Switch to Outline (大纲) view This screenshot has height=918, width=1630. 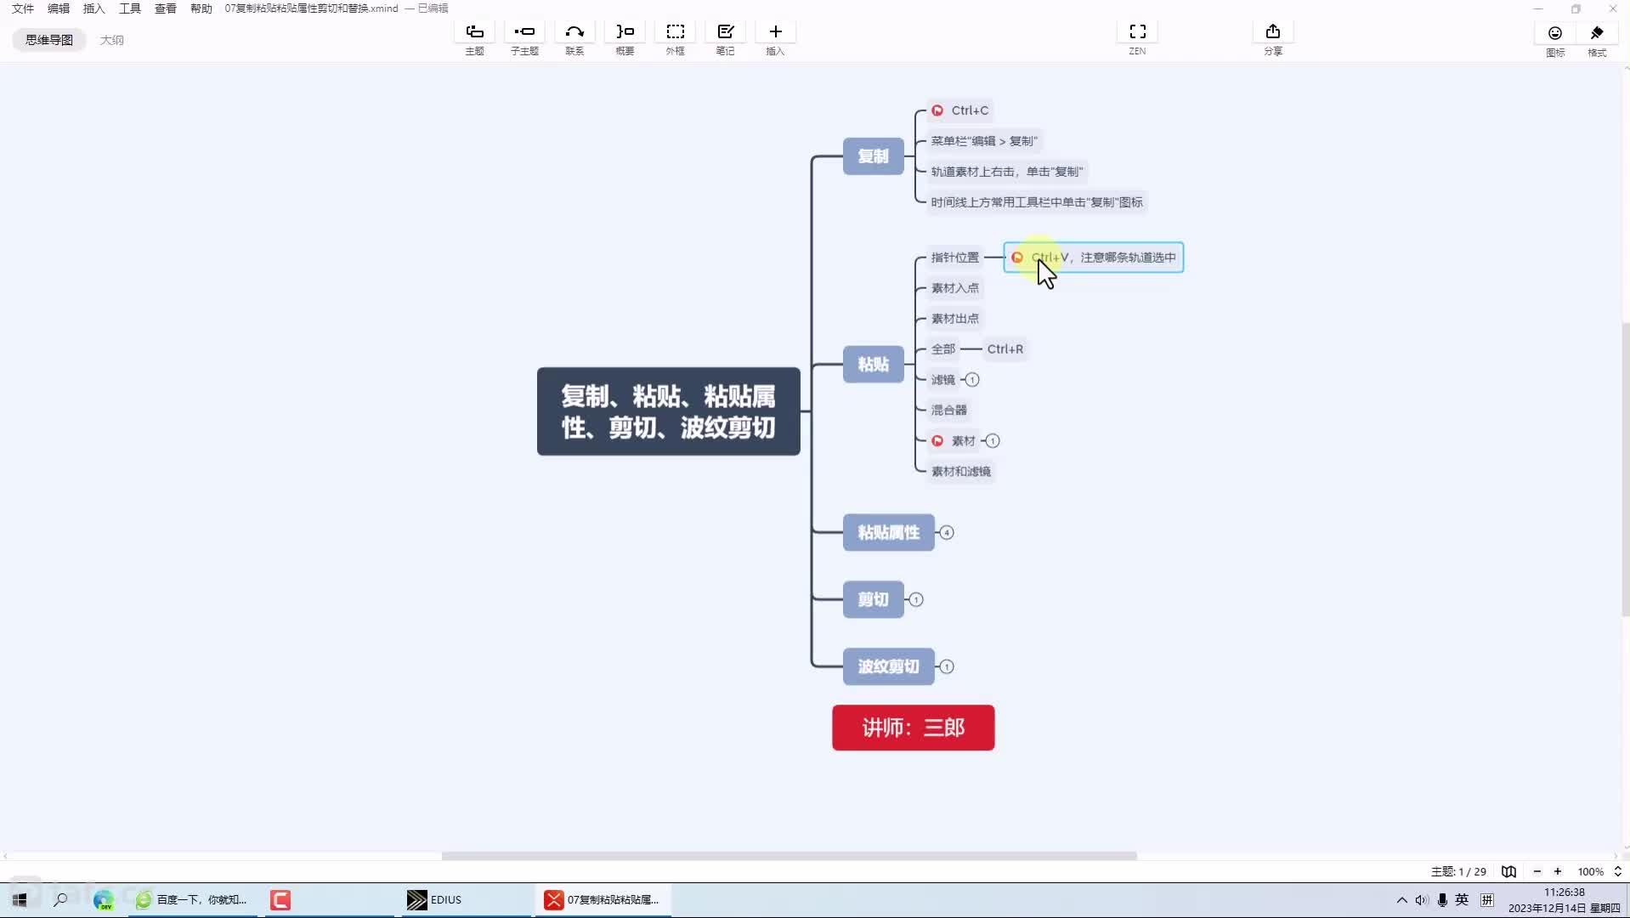tap(111, 40)
